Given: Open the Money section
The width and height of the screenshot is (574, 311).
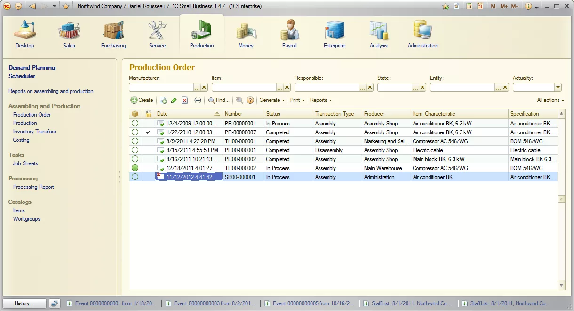Looking at the screenshot, I should coord(246,34).
